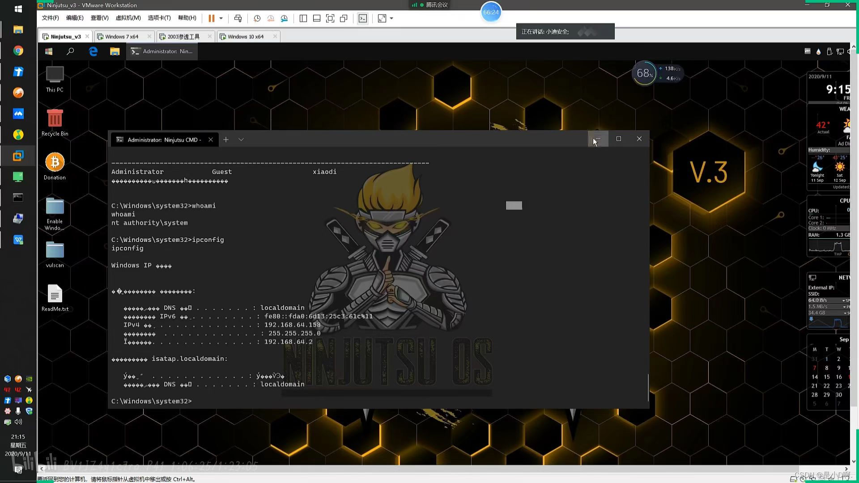Open host Windows Start button

click(18, 8)
